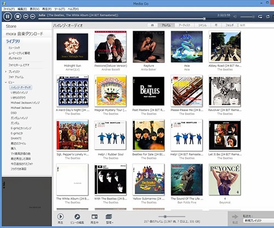Open the ツール(T) menu
274x228 pixels.
[60, 9]
